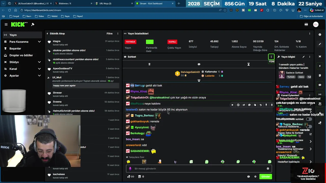The image size is (326, 183).
Task: Open the Yayın İstatistikleri three-dot menu
Action: (x=310, y=34)
